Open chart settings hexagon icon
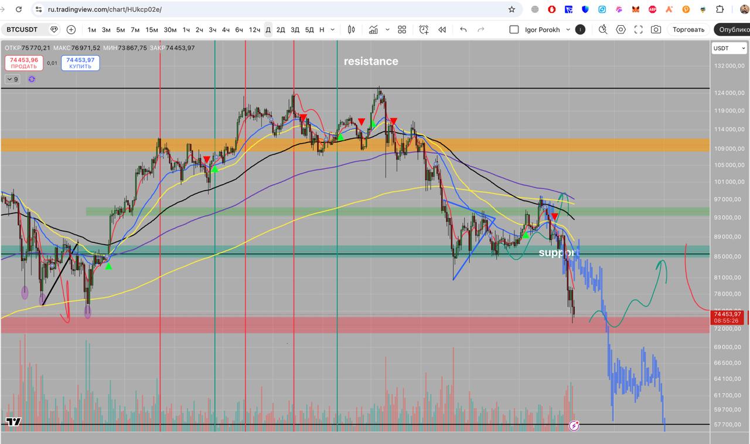 pyautogui.click(x=621, y=30)
